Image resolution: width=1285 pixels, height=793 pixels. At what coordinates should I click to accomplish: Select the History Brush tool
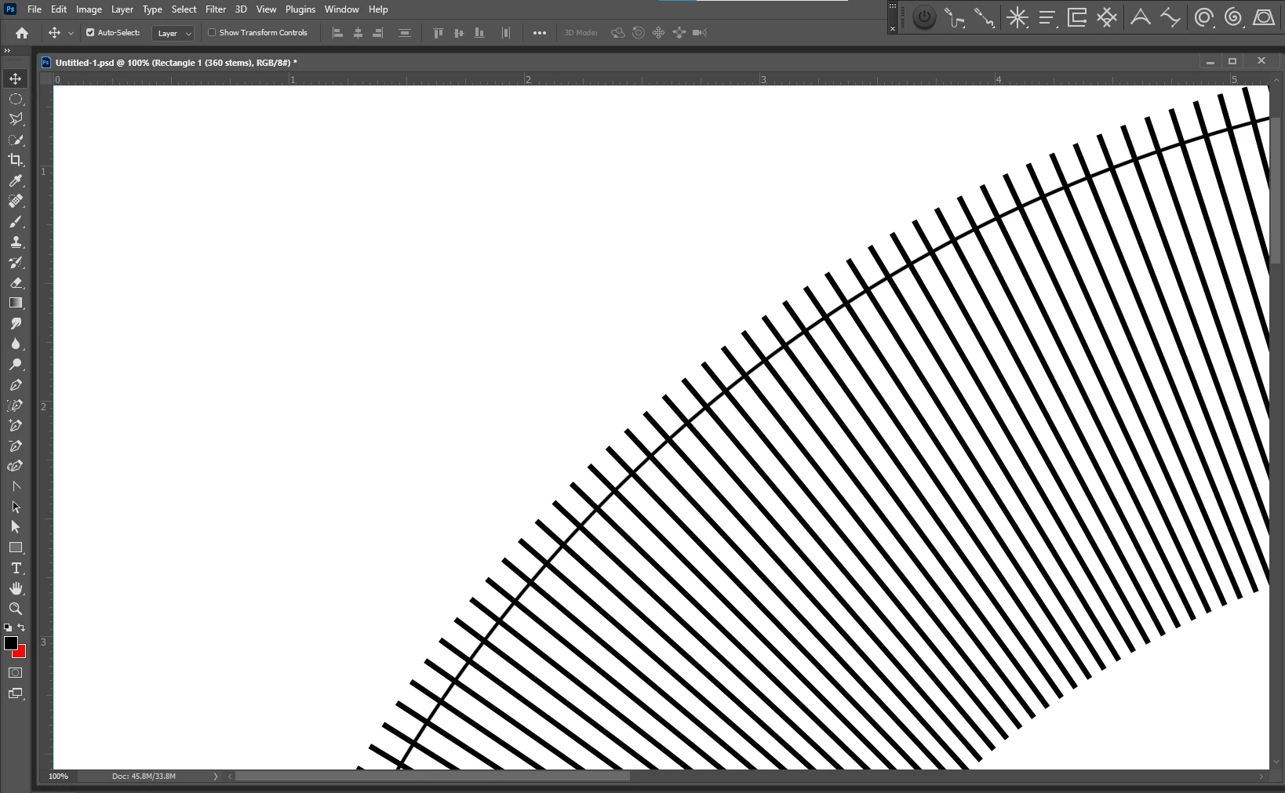pos(16,263)
